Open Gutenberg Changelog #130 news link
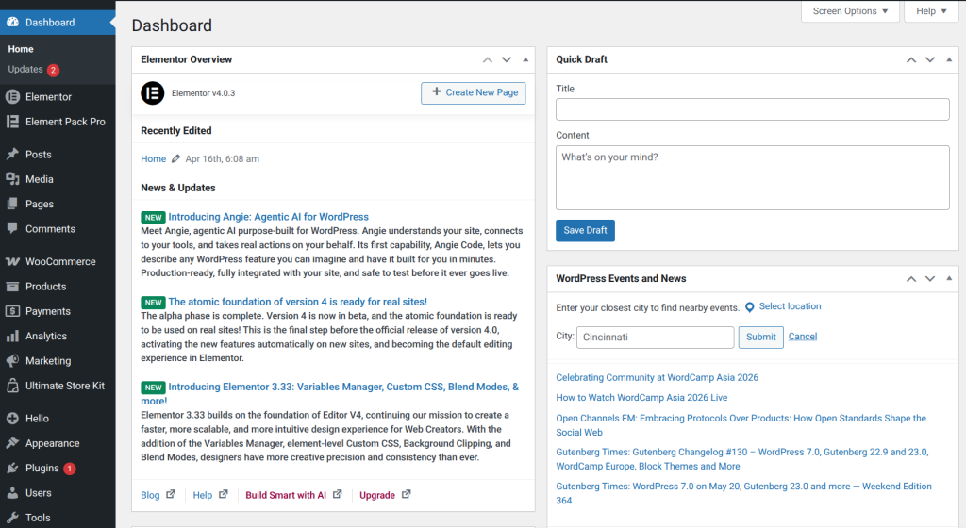Viewport: 966px width, 528px height. pyautogui.click(x=741, y=459)
